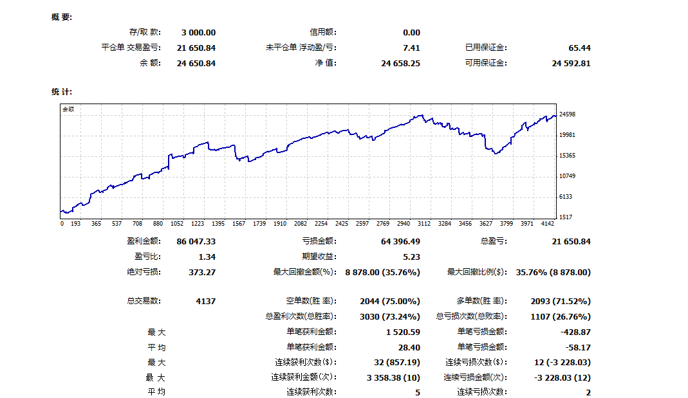Select the 空单数(胜率) value 2044 (75.00%)

point(389,301)
